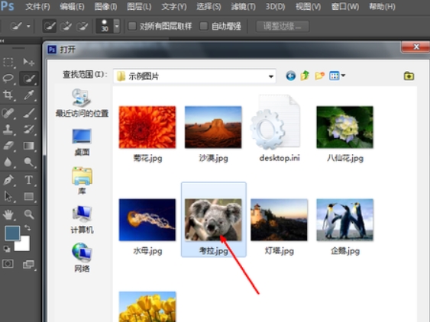
Task: Open 计算机 in places bar
Action: tap(82, 220)
